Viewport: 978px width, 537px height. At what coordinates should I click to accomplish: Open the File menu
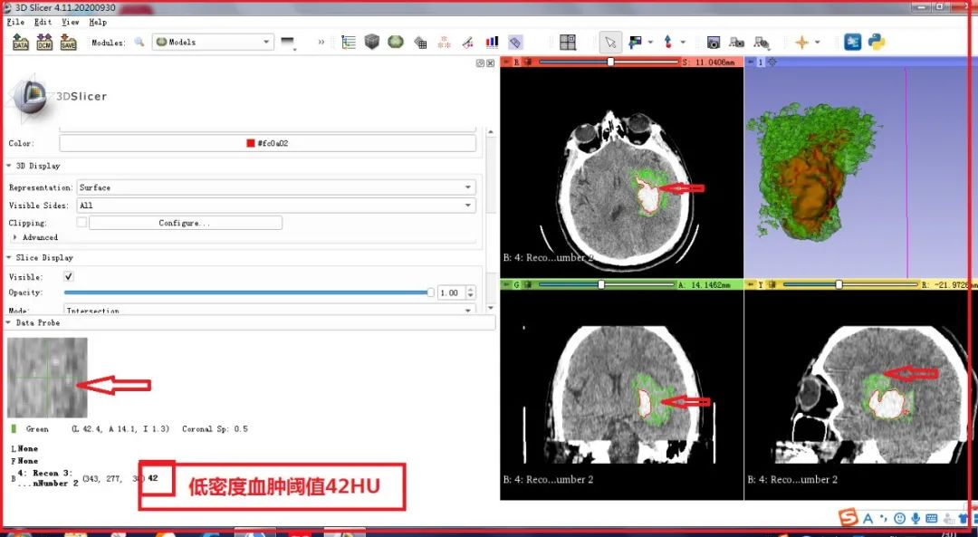[x=15, y=22]
